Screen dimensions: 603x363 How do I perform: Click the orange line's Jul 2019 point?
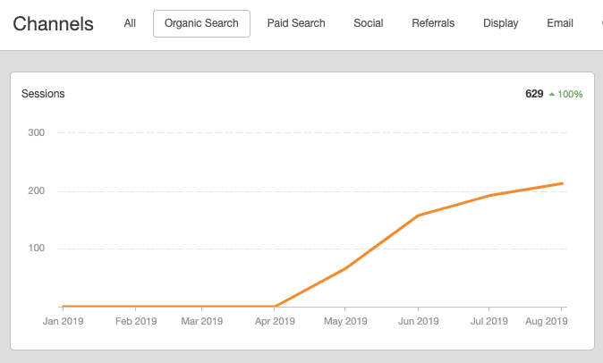(489, 195)
